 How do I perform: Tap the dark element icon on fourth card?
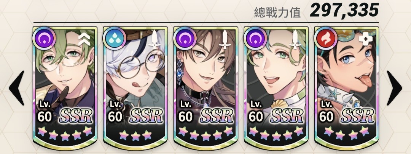pyautogui.click(x=255, y=39)
